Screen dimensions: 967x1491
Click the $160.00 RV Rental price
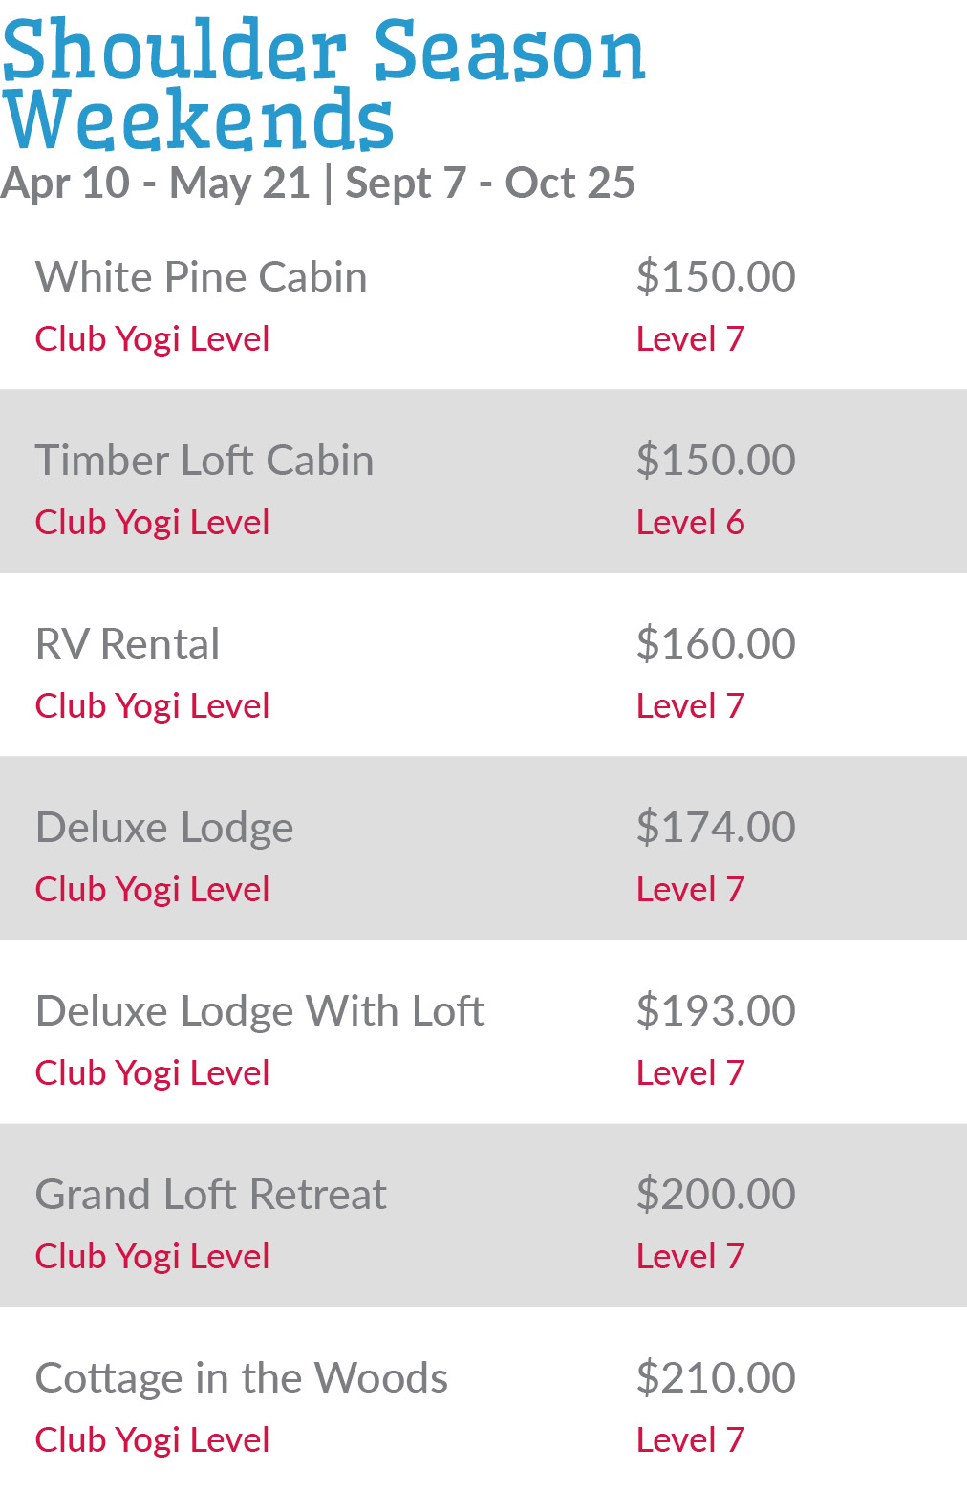pos(716,644)
